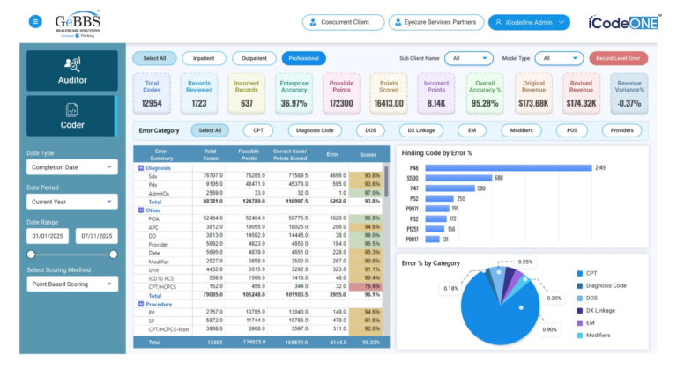The image size is (677, 369).
Task: Open the Sub Client Name dropdown
Action: pyautogui.click(x=468, y=58)
